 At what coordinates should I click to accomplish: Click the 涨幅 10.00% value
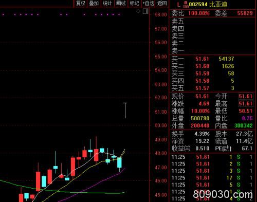click(200, 111)
